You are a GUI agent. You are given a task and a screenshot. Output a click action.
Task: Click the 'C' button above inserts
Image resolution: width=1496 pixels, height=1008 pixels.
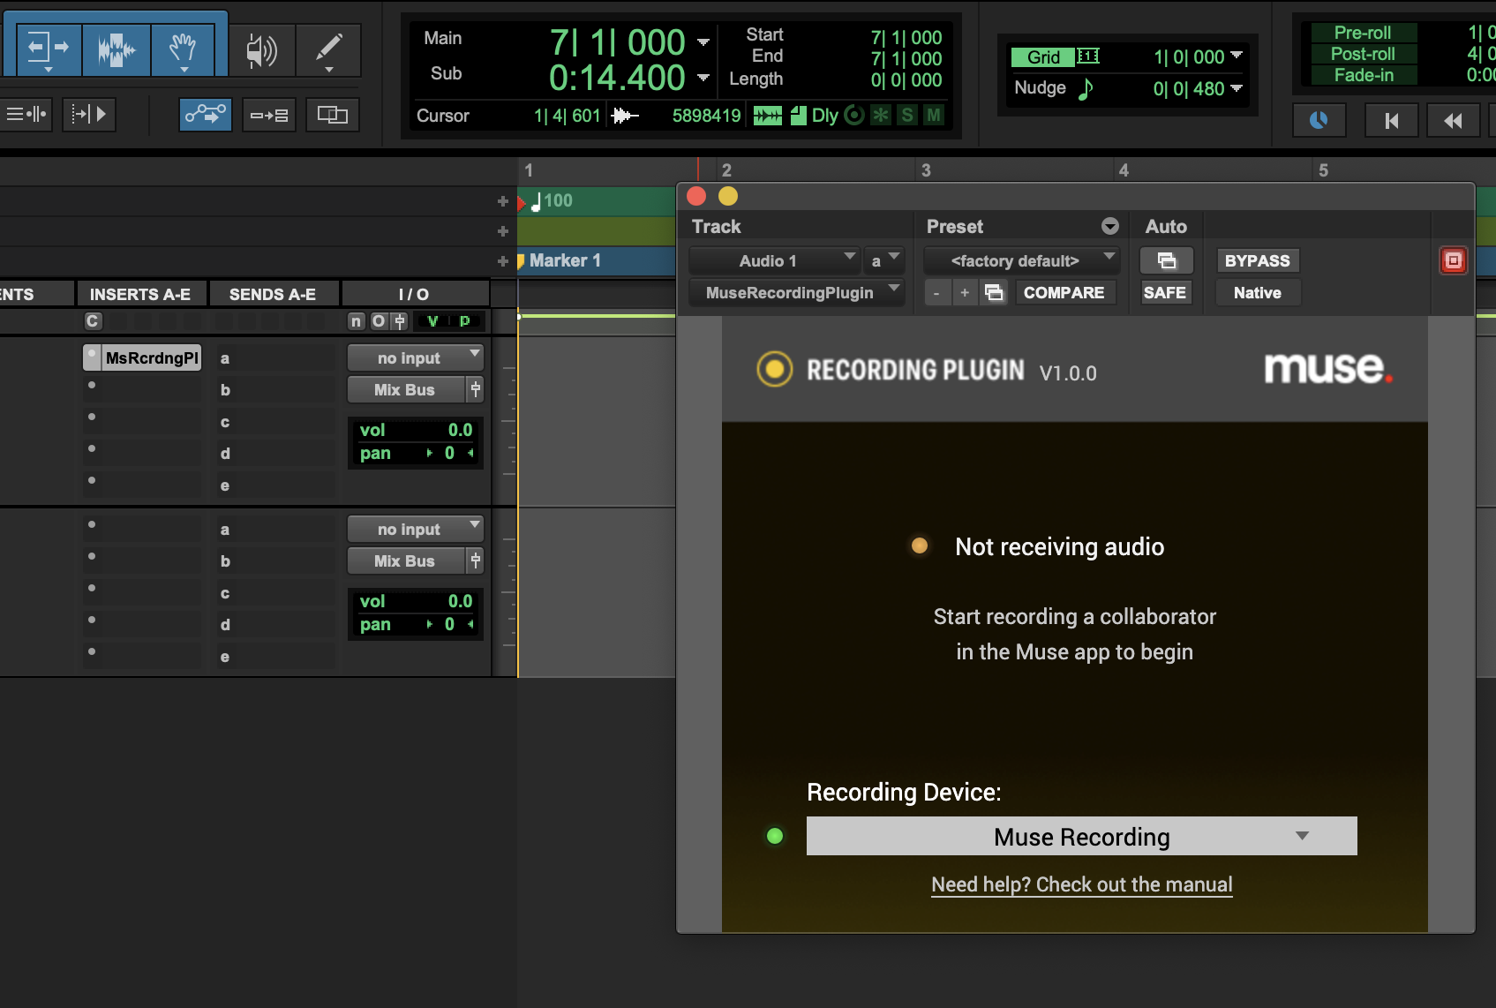pyautogui.click(x=93, y=321)
